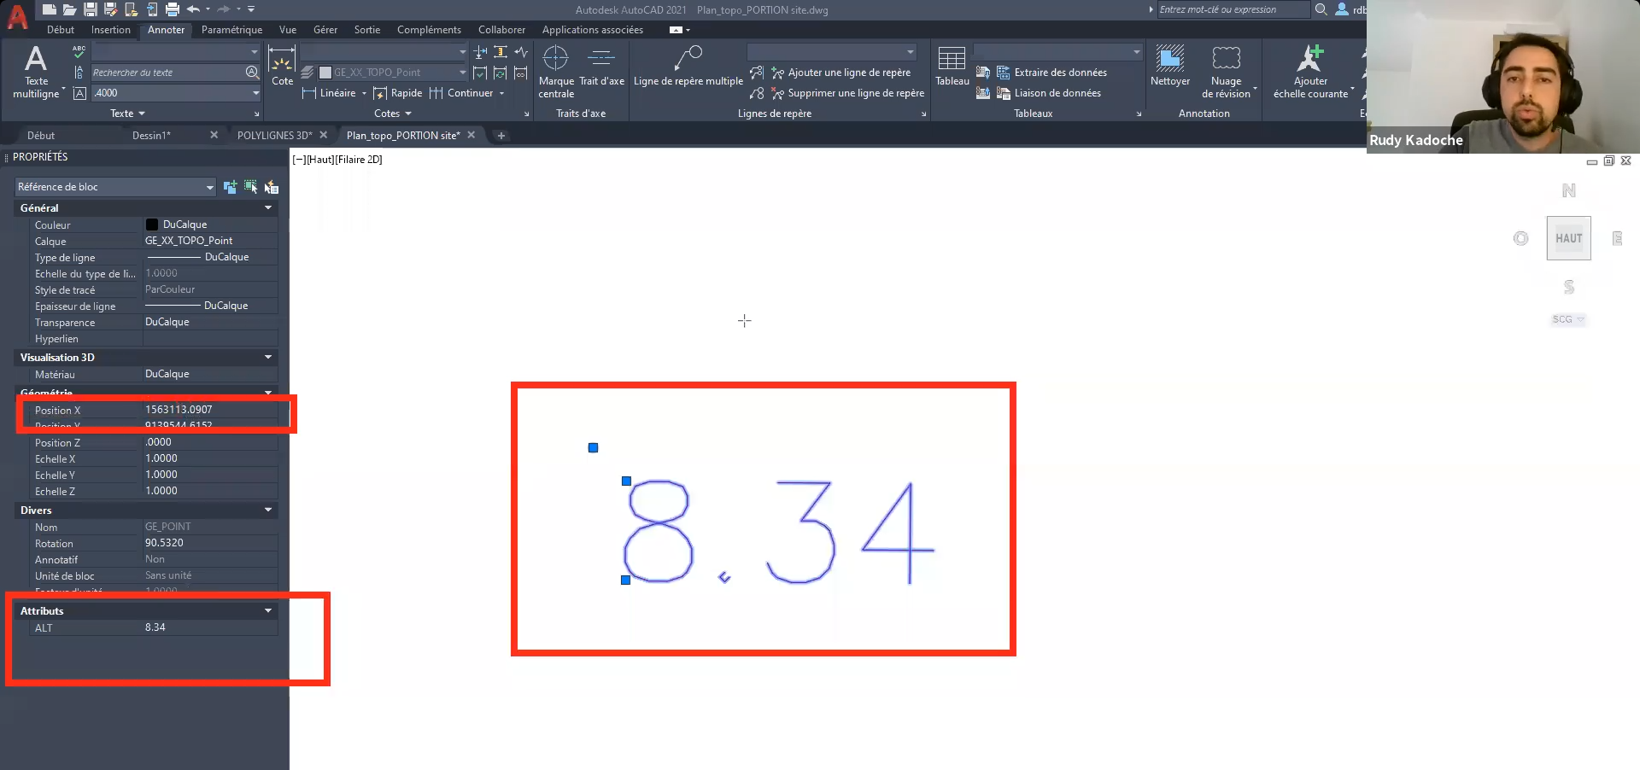1640x770 pixels.
Task: Click the Save diskette icon
Action: [x=90, y=9]
